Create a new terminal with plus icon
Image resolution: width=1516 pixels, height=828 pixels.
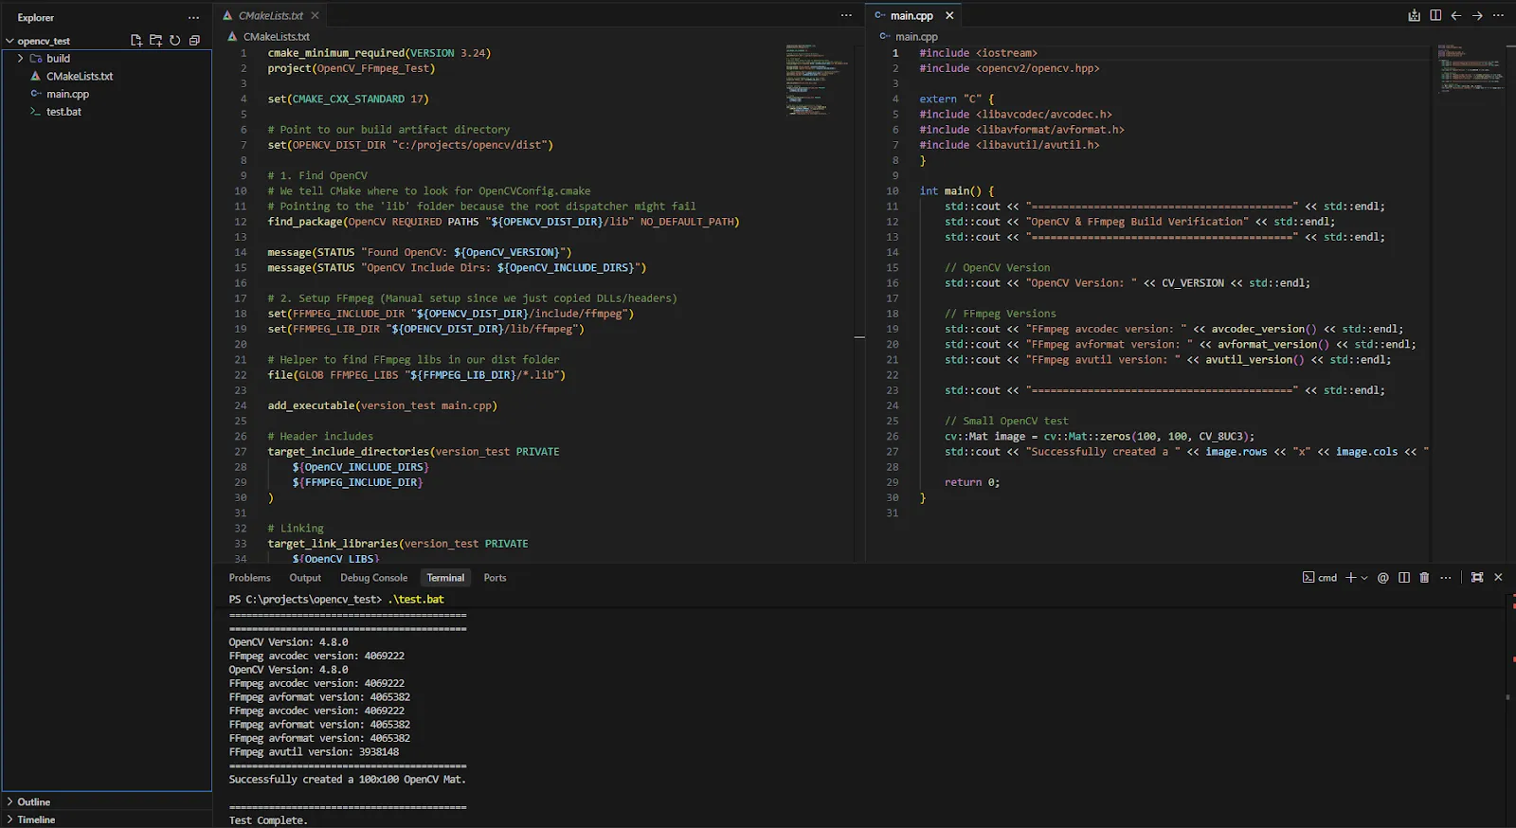tap(1351, 577)
